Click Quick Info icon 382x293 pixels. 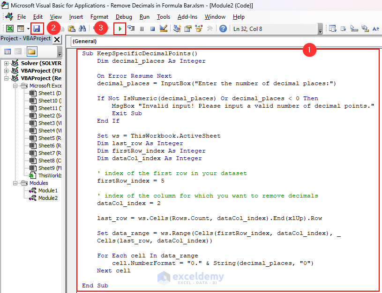354,29
